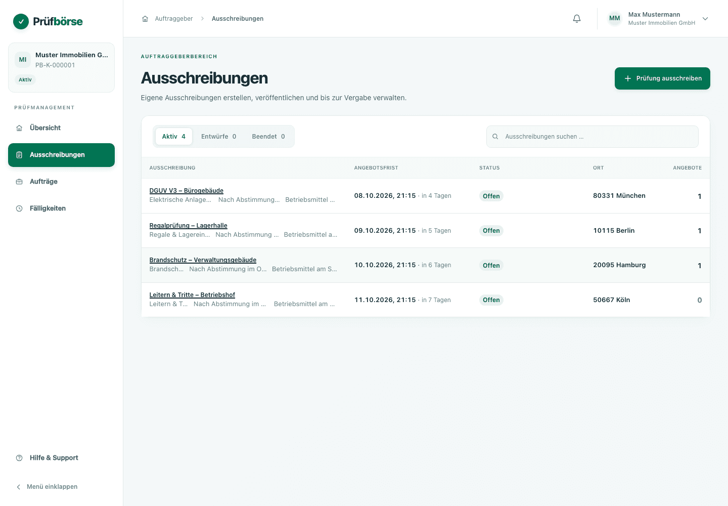Open Übersicht in the sidebar
The width and height of the screenshot is (728, 506).
click(x=61, y=128)
